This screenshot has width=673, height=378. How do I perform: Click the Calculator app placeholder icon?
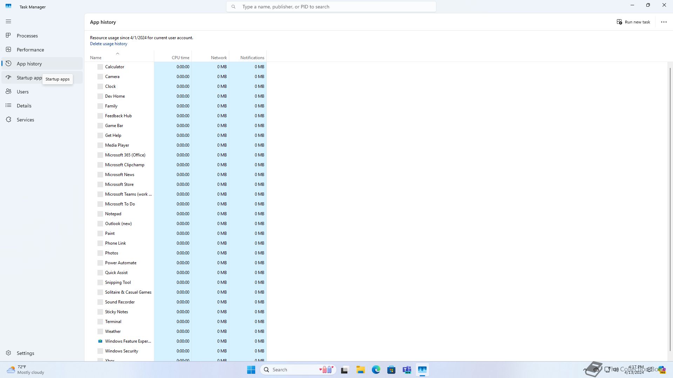(100, 66)
